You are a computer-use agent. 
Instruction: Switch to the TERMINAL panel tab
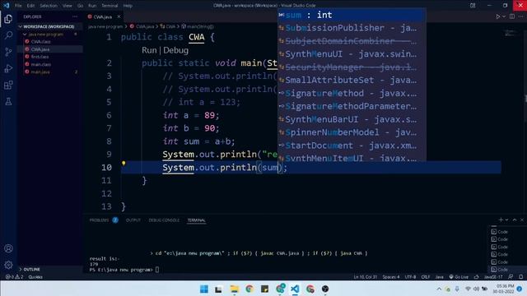coord(196,220)
